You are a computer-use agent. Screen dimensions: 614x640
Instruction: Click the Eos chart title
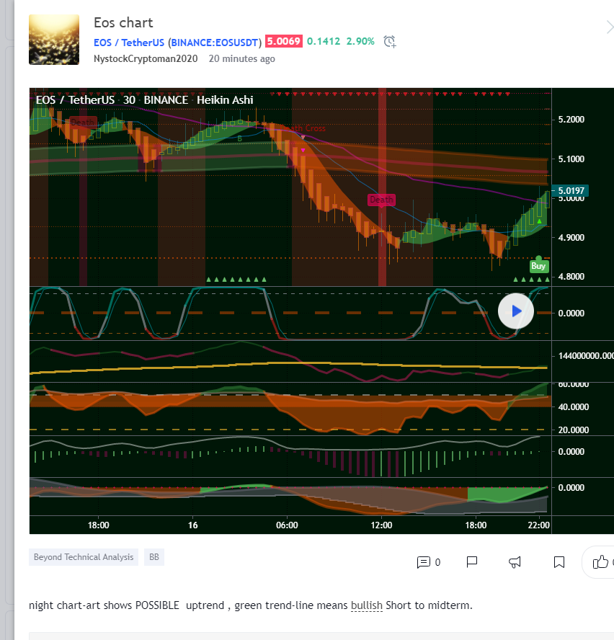123,23
